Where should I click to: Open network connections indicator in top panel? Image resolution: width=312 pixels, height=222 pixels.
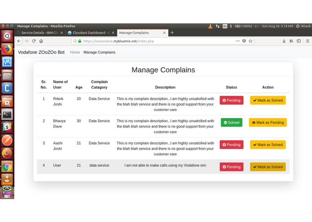point(217,26)
